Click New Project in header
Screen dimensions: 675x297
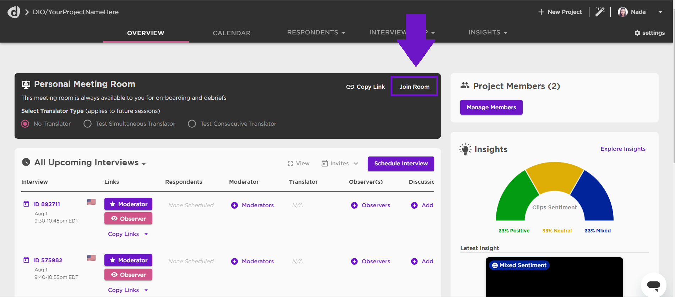tap(560, 12)
